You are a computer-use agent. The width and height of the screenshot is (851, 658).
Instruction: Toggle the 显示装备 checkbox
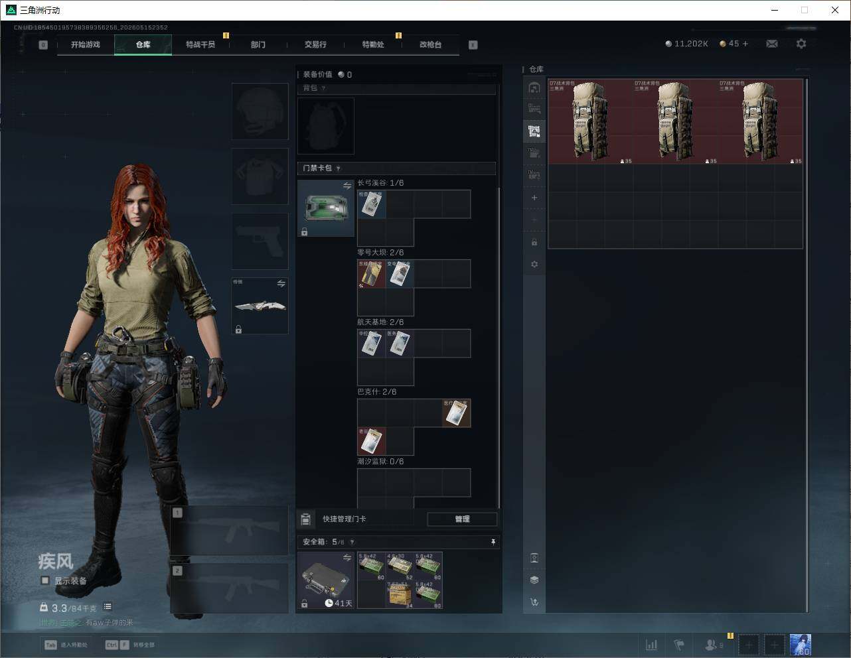point(45,580)
